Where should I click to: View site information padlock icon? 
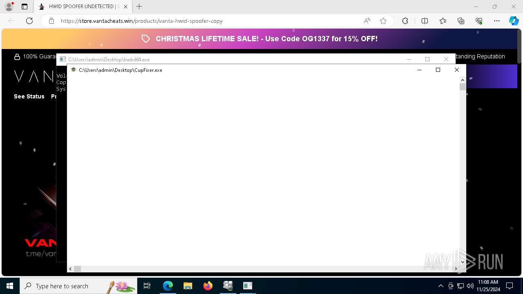(51, 21)
